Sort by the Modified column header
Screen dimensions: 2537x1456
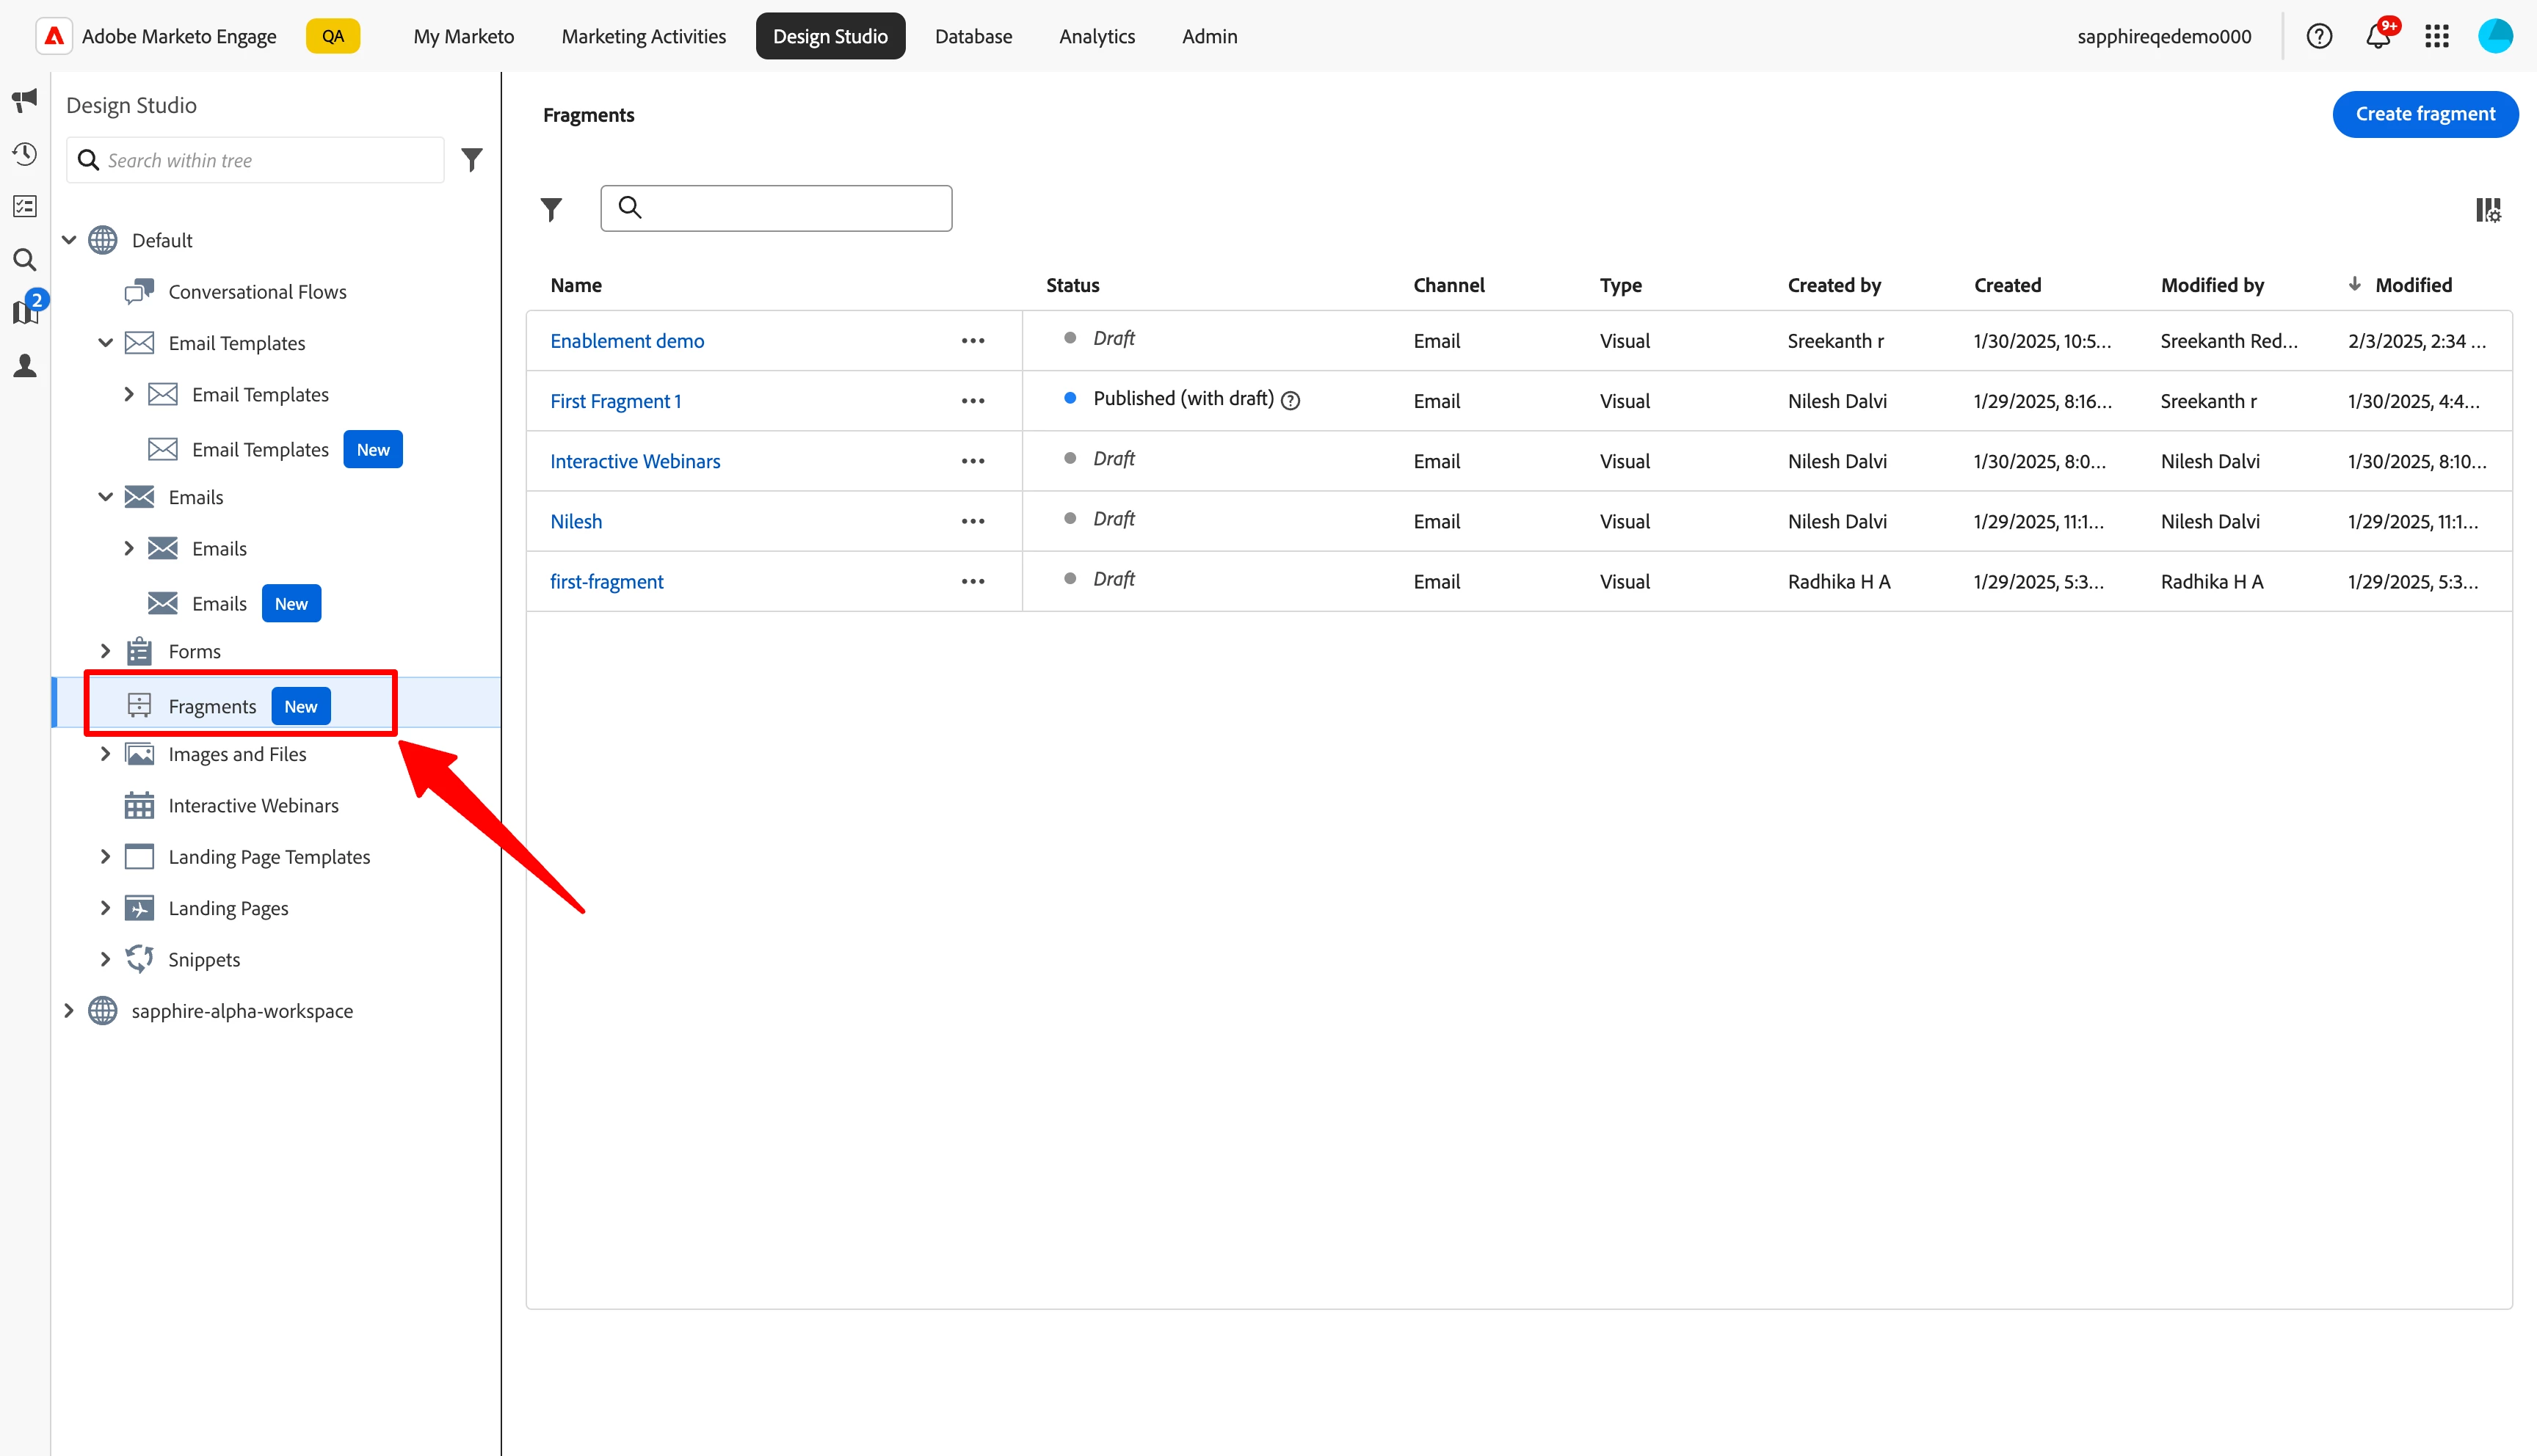pyautogui.click(x=2412, y=285)
